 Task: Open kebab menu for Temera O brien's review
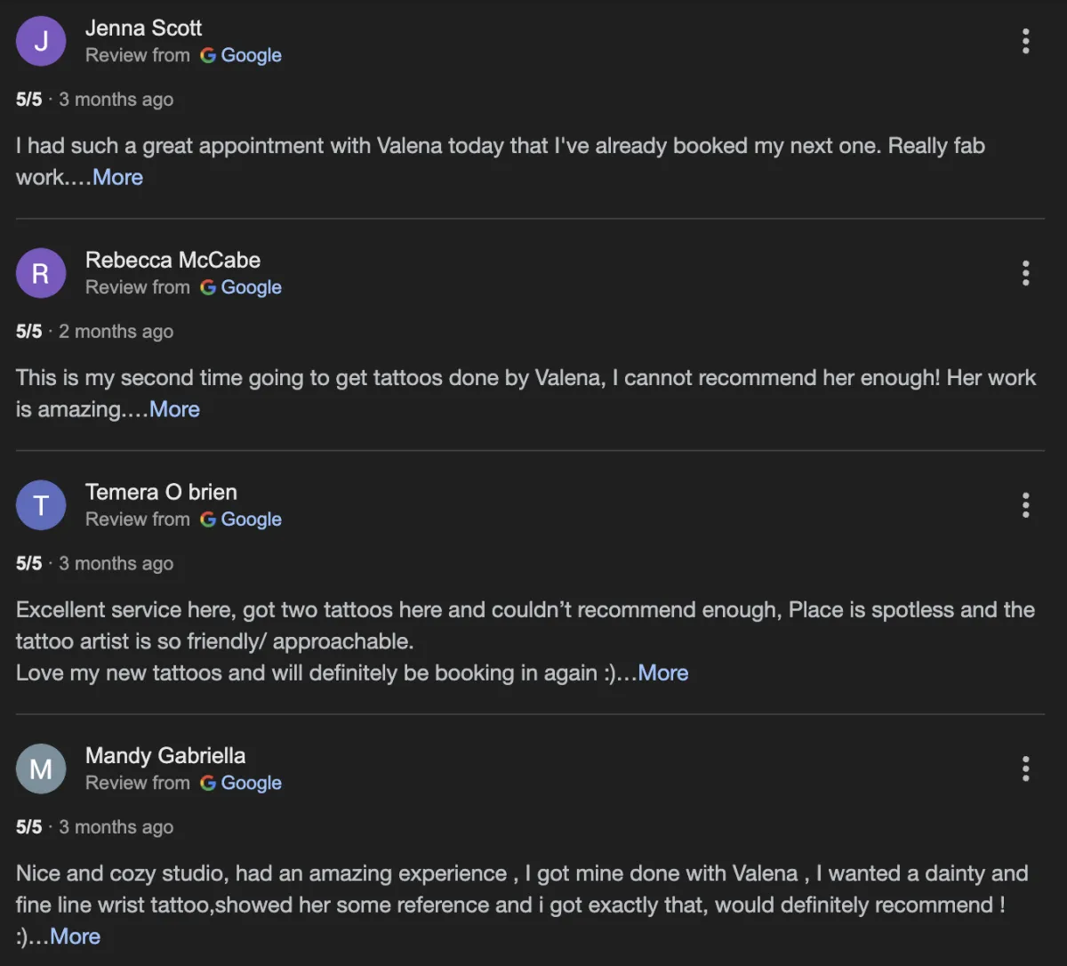click(1025, 505)
